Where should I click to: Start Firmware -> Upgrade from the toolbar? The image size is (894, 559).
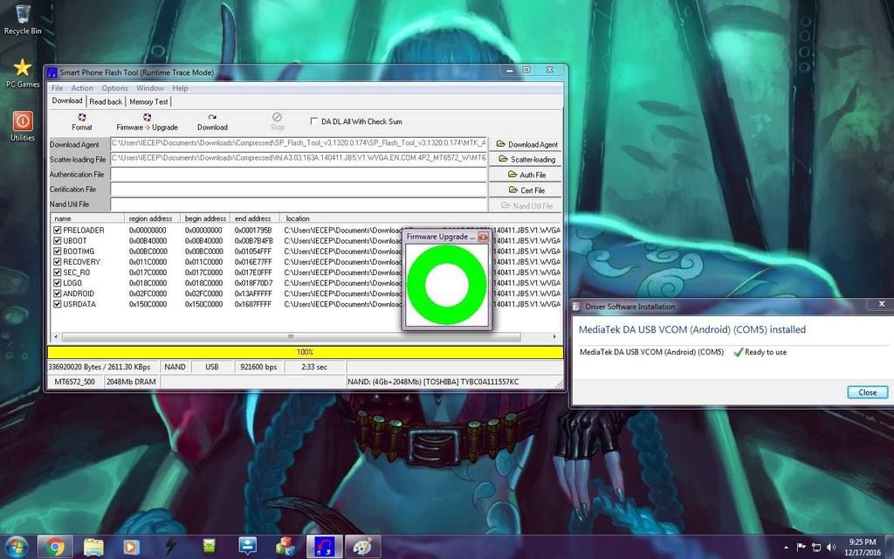point(147,121)
